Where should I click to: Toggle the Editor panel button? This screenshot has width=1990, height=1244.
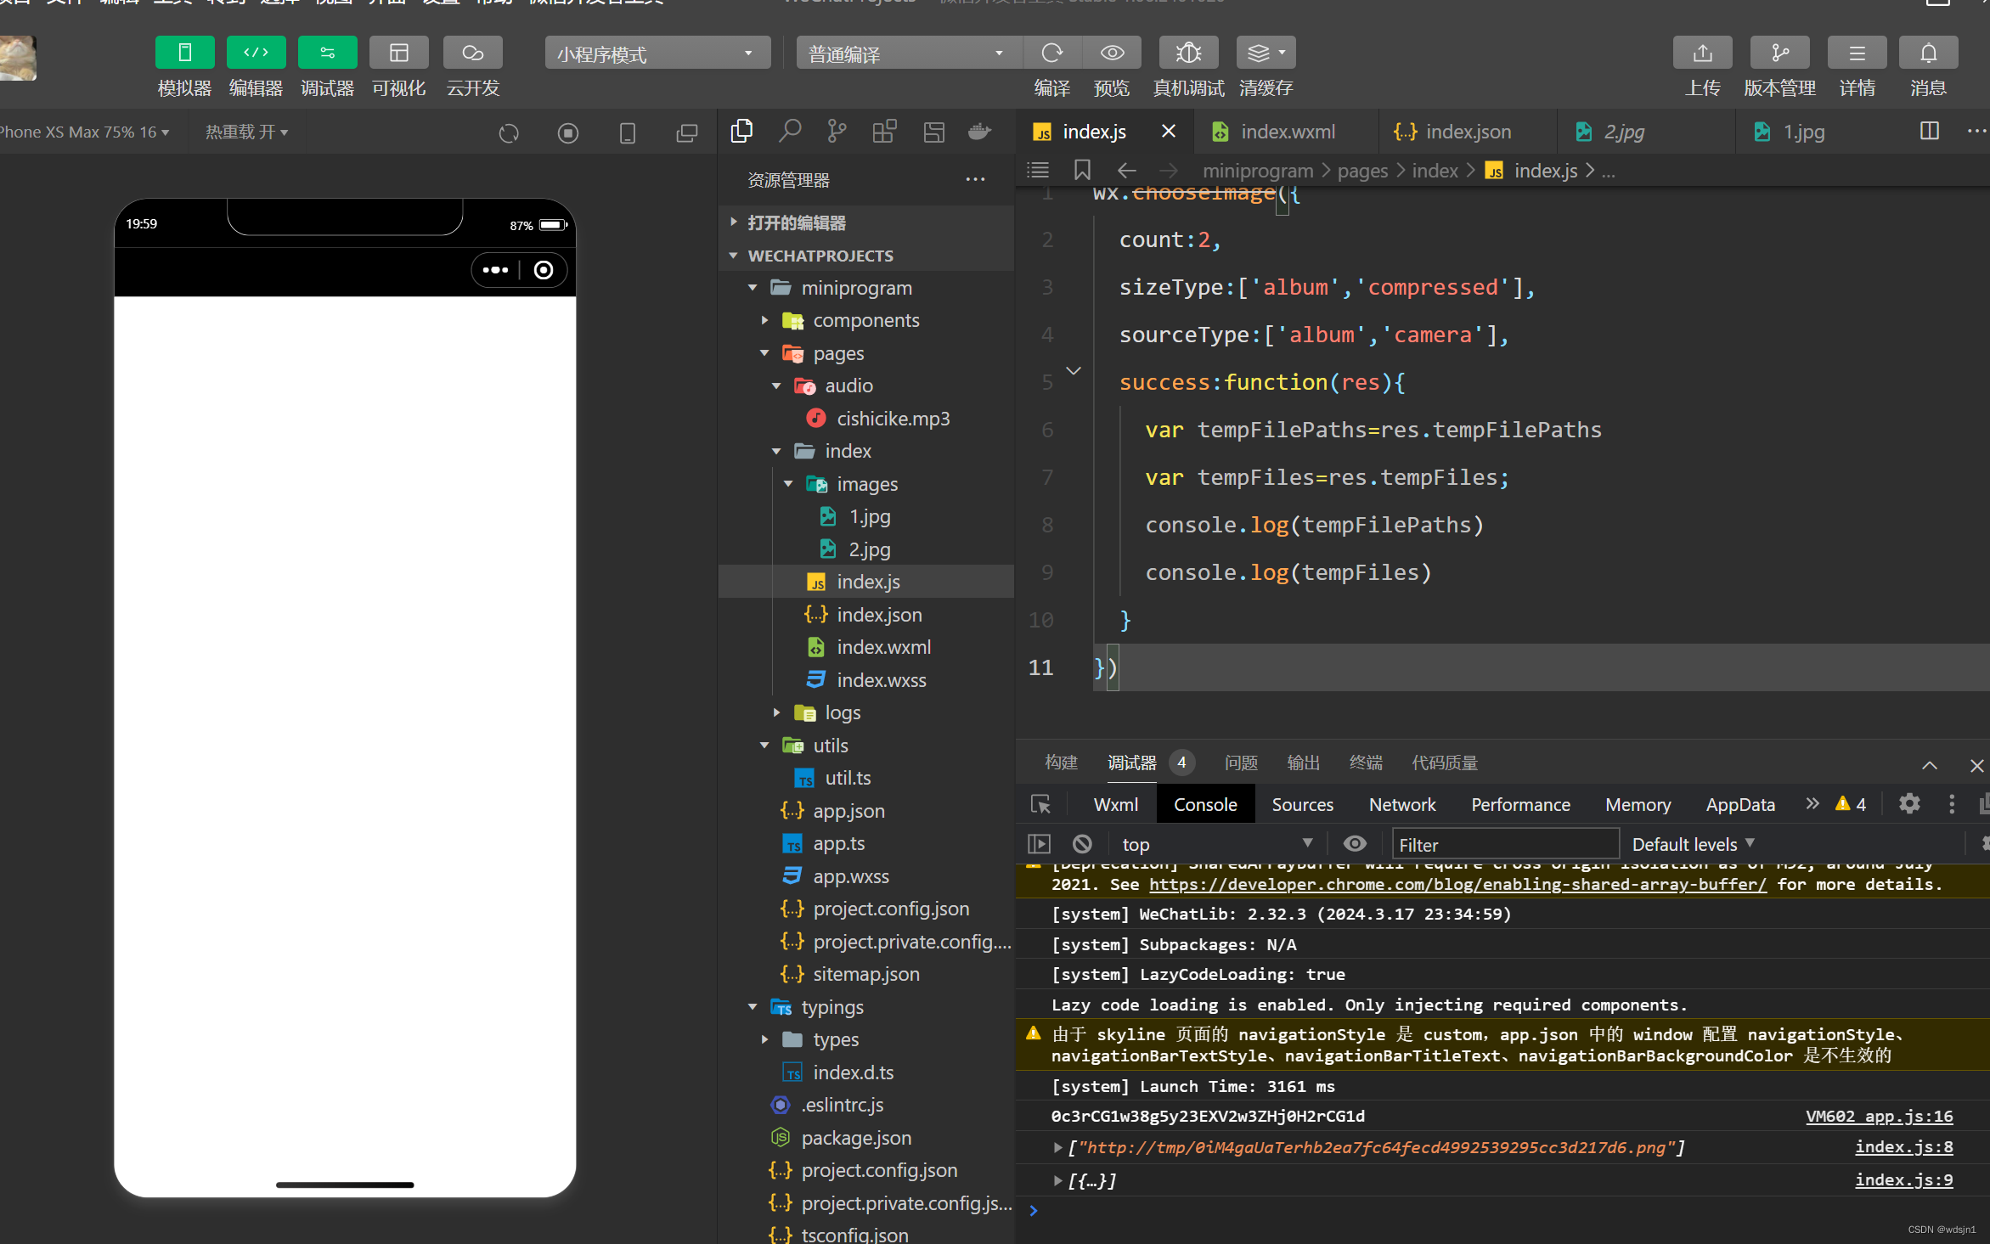pos(256,53)
